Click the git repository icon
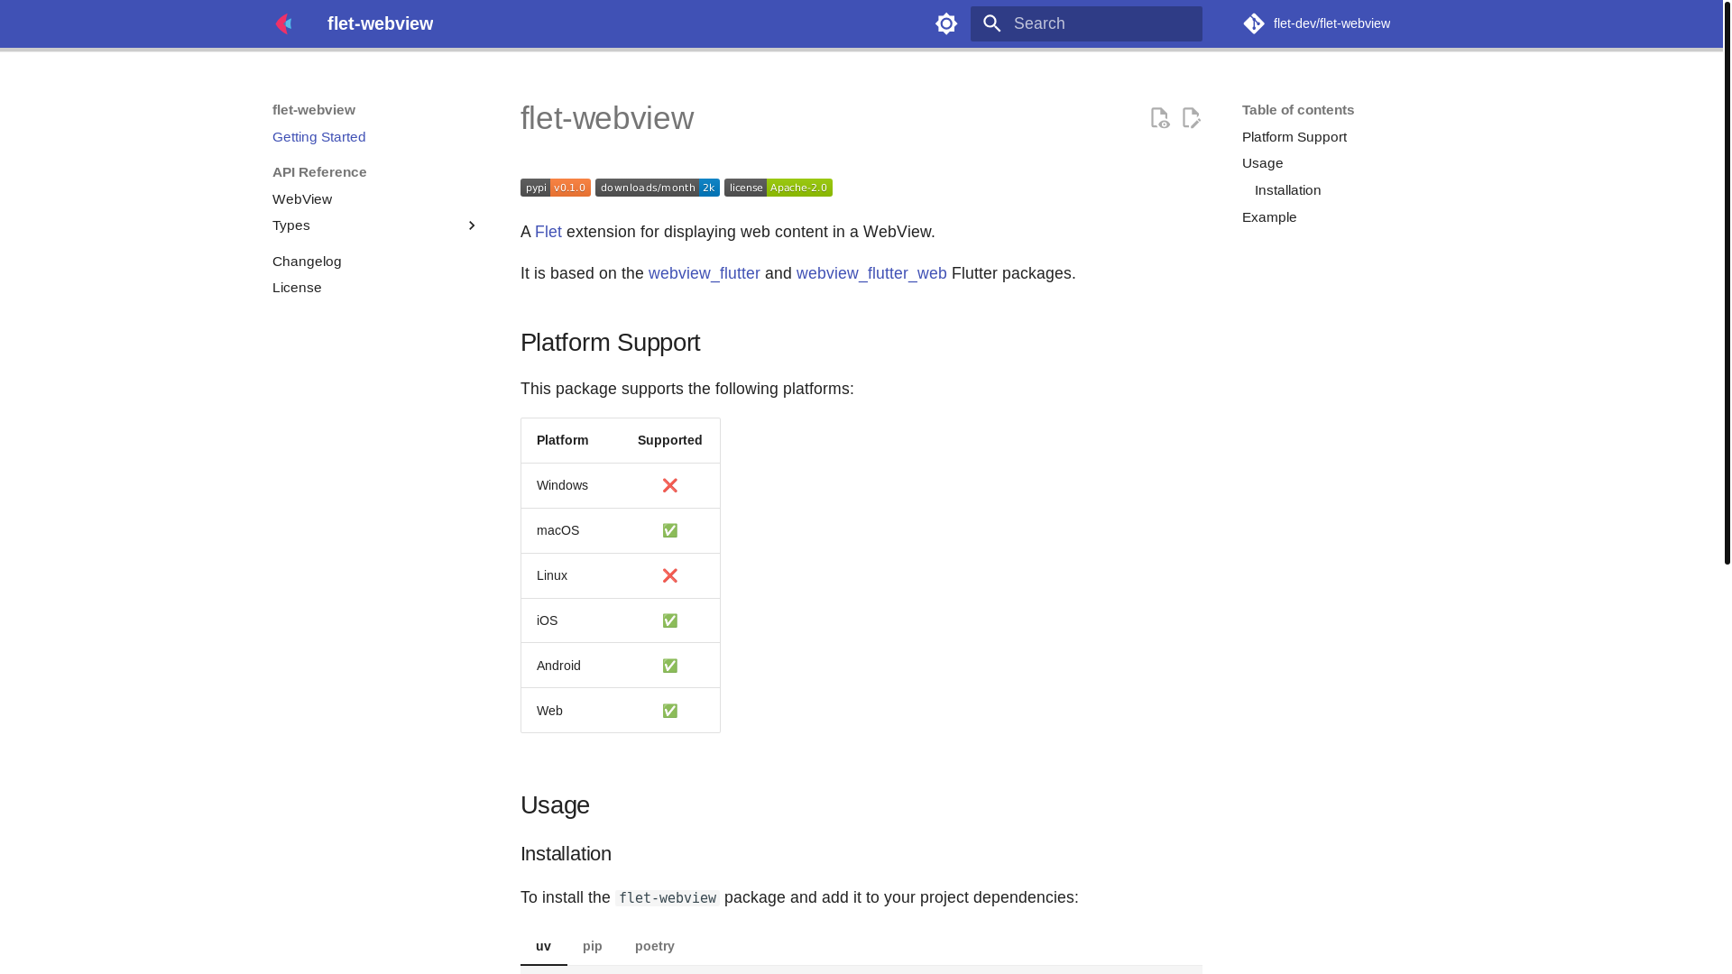The height and width of the screenshot is (974, 1732). pyautogui.click(x=1254, y=23)
